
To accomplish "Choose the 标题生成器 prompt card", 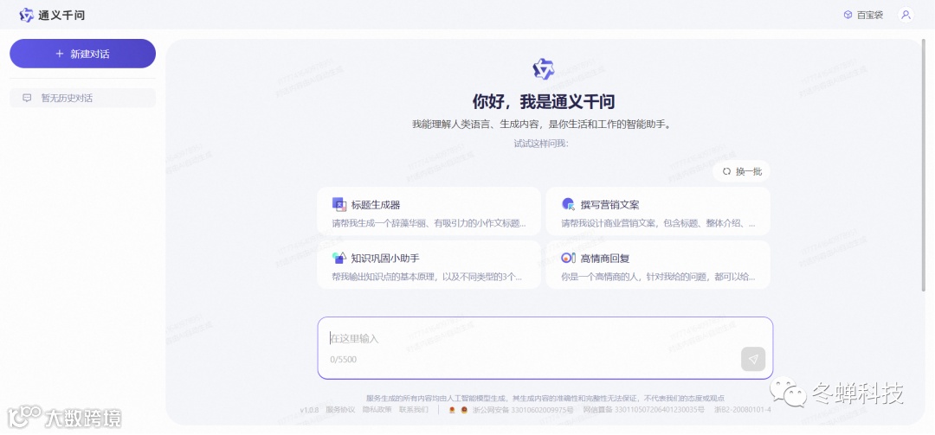I will click(x=429, y=212).
